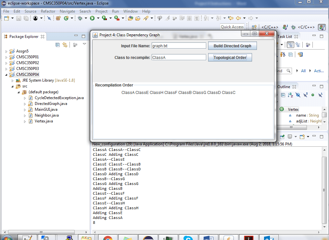This screenshot has width=329, height=240.
Task: Click Collapse All in Package Explorer
Action: (57, 45)
